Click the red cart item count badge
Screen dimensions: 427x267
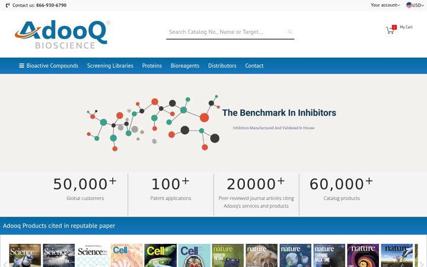394,27
